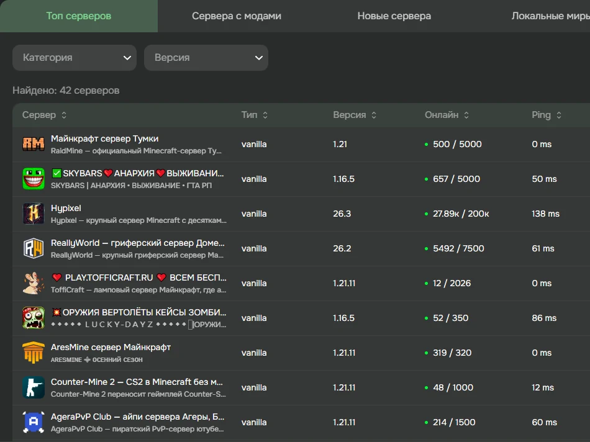
Task: Sort table by Сервер column
Action: coord(44,115)
